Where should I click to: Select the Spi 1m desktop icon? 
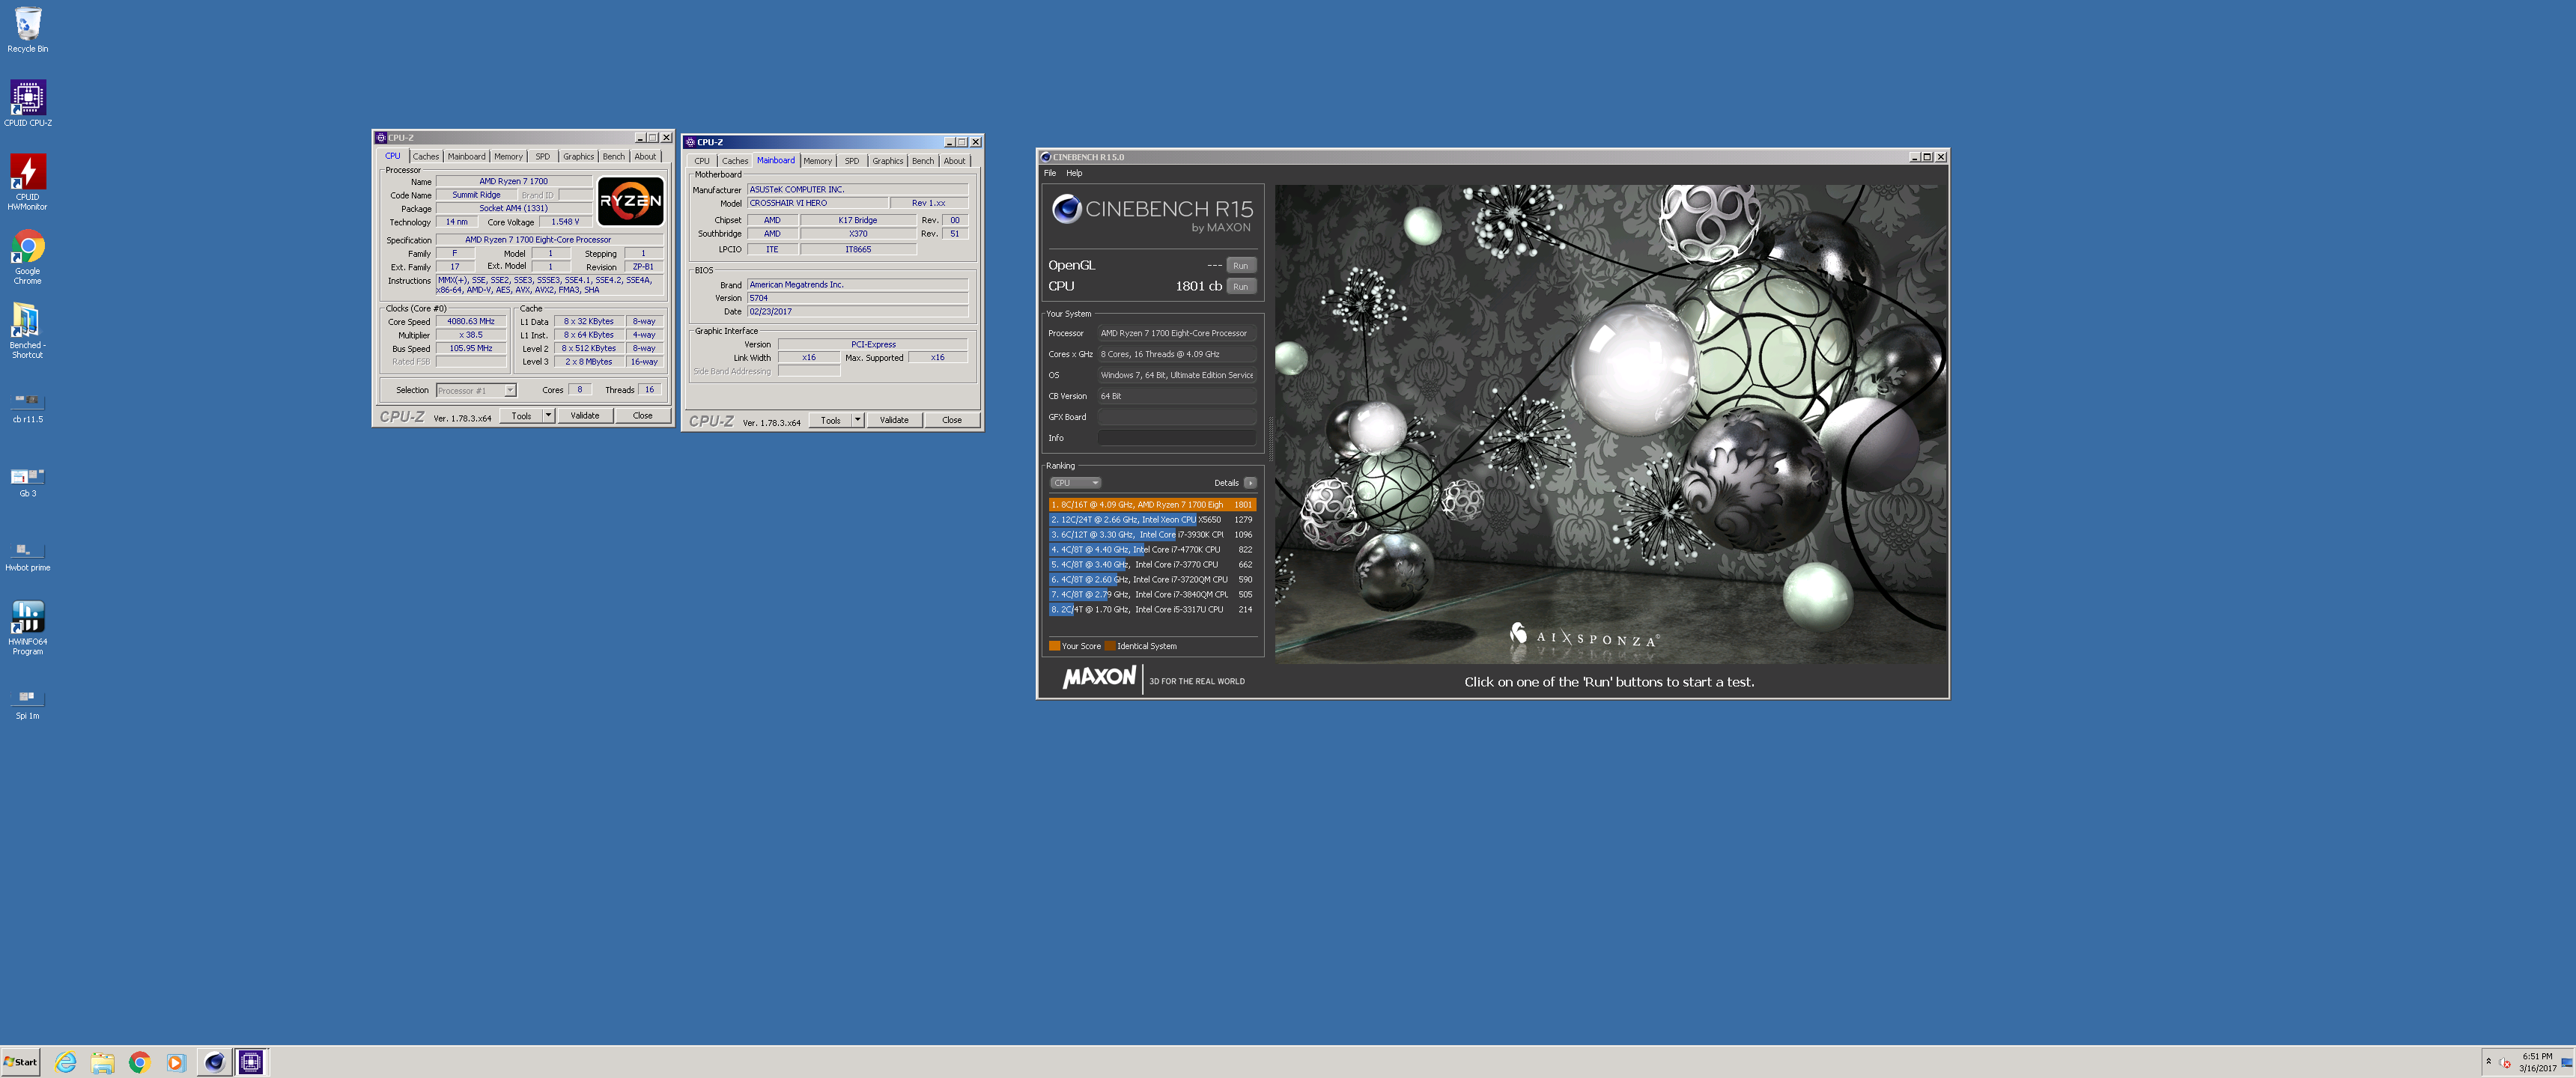click(x=28, y=704)
